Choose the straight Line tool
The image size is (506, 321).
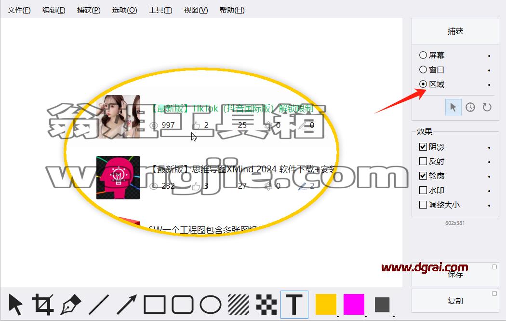click(x=99, y=304)
